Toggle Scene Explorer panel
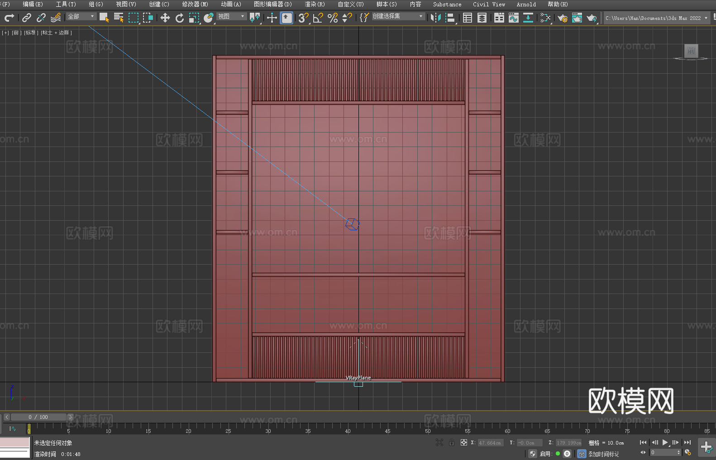Image resolution: width=716 pixels, height=460 pixels. [x=468, y=18]
